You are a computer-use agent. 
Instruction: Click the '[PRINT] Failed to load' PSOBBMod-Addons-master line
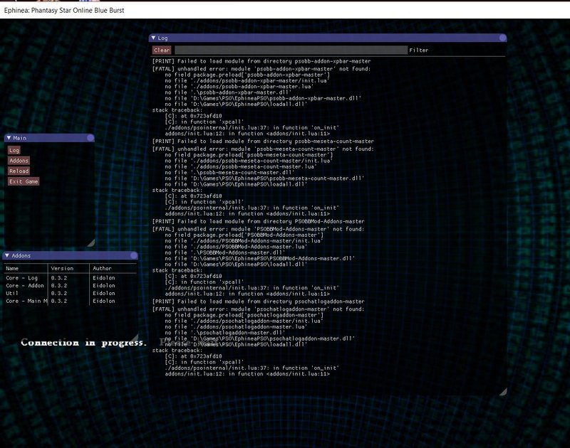point(258,221)
